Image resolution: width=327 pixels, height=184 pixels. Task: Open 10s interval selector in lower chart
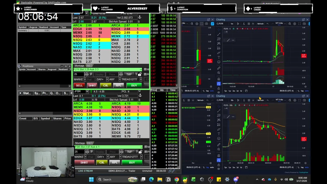point(232,100)
